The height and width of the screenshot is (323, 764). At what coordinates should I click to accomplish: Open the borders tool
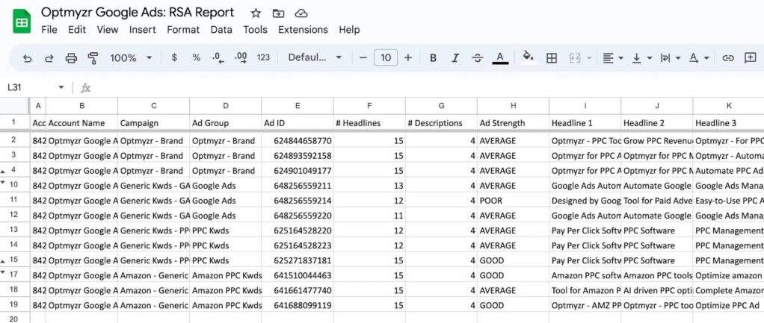click(552, 58)
